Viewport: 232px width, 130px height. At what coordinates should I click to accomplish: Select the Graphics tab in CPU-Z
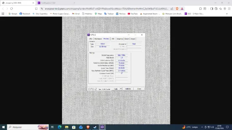(x=120, y=39)
